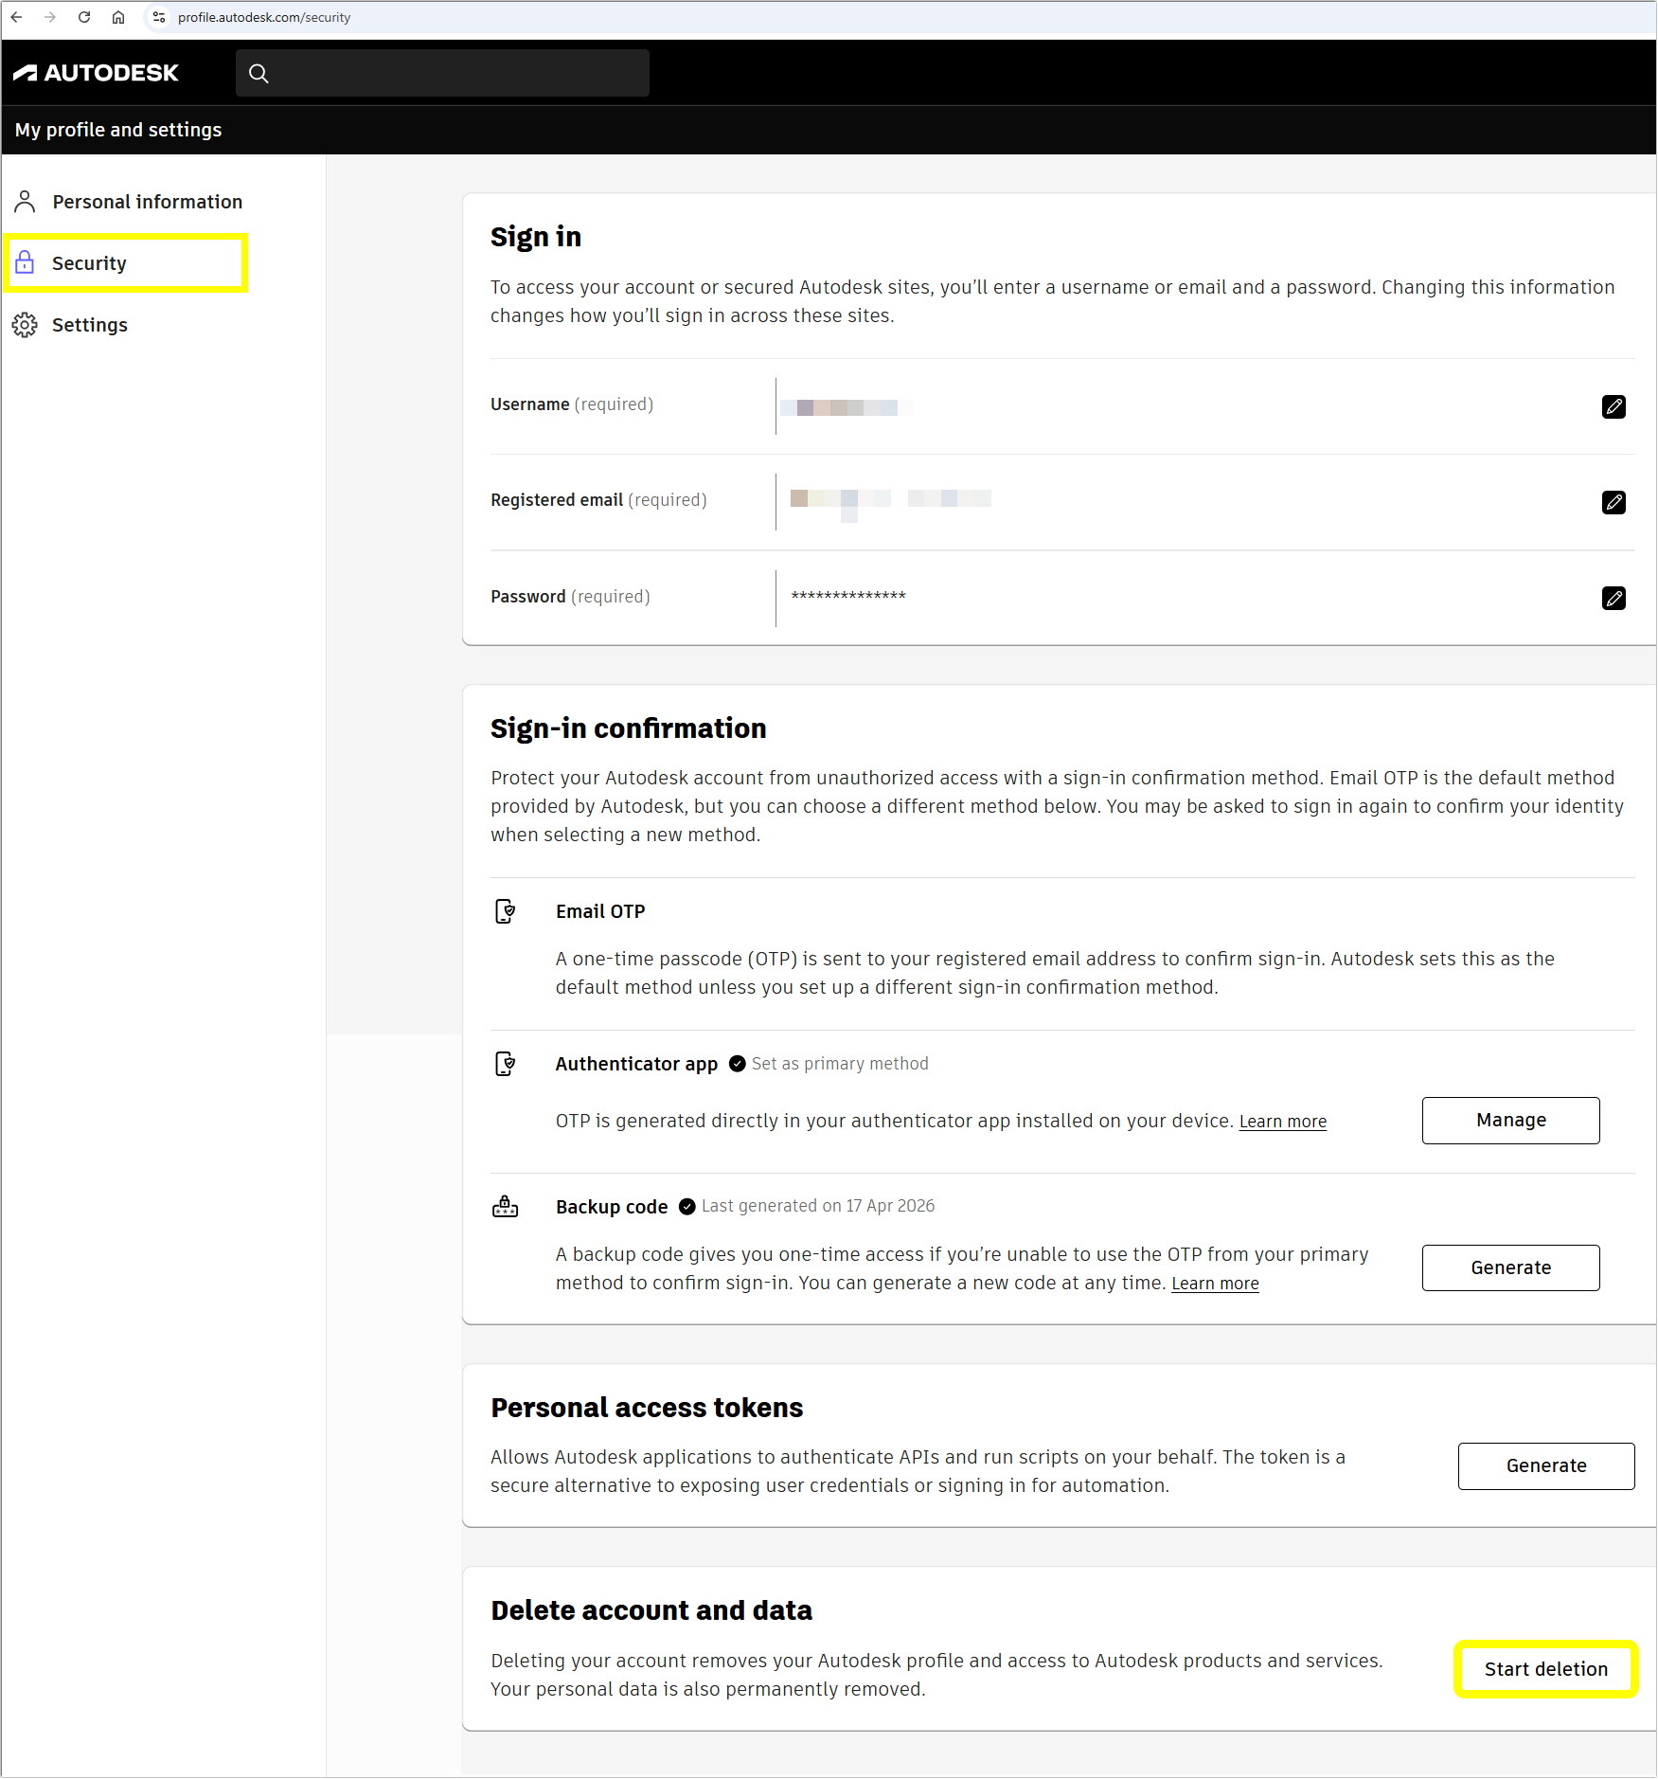The image size is (1658, 1779).
Task: Click the My profile and settings heading
Action: 118,130
